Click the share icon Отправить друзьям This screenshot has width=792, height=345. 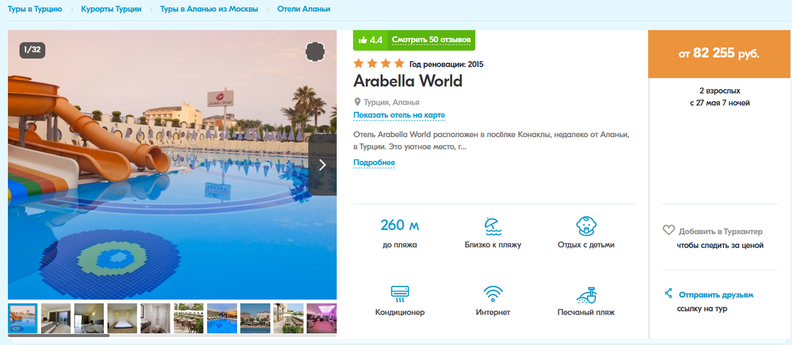(x=669, y=294)
